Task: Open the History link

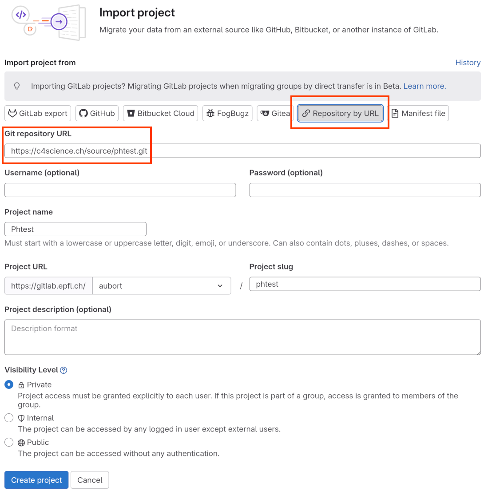Action: click(468, 63)
